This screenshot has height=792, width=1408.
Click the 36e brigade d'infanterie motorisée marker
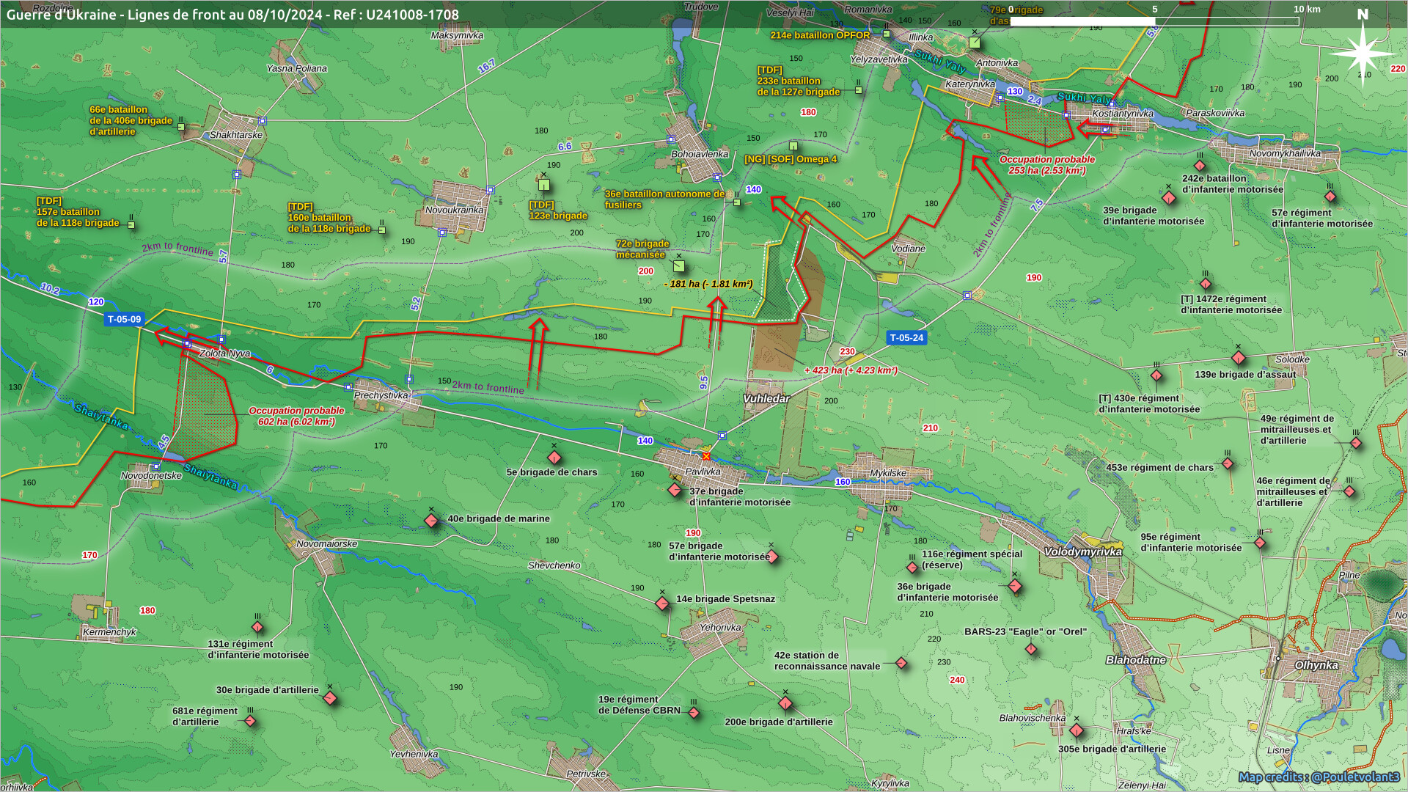1015,586
